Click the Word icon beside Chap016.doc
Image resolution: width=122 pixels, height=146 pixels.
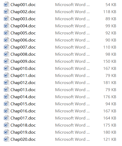pos(7,111)
